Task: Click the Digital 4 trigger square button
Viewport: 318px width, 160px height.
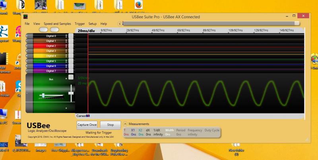Action: pyautogui.click(x=71, y=56)
